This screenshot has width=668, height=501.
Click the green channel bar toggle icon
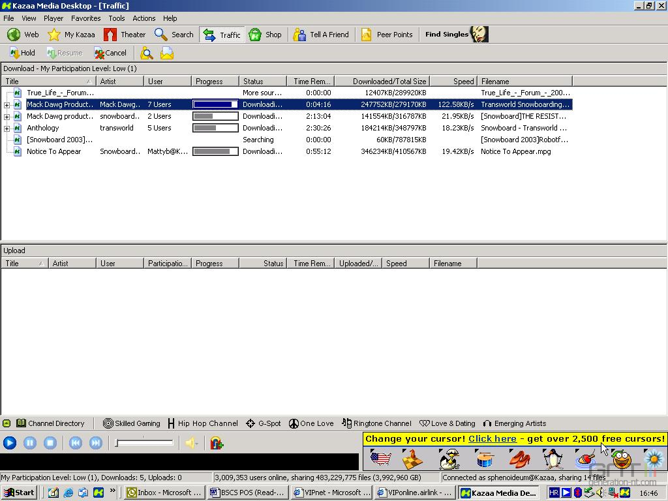(7, 423)
